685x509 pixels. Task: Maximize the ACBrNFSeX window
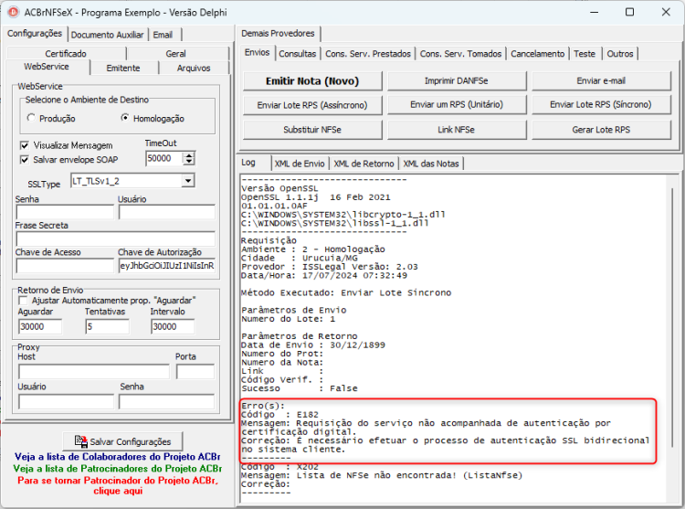click(629, 12)
